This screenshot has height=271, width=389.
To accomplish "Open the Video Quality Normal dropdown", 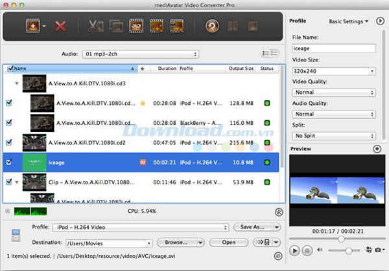I will (334, 92).
